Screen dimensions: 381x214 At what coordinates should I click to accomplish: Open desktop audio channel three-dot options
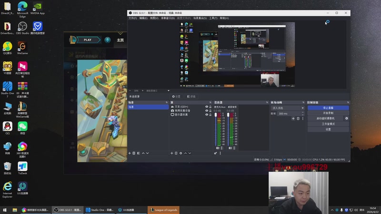[x=234, y=148]
